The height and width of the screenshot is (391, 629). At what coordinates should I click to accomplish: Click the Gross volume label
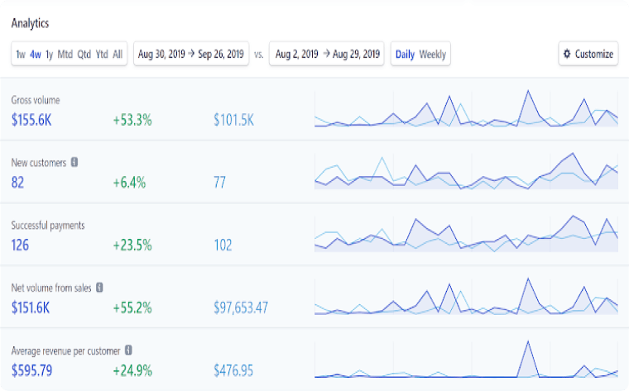click(36, 100)
